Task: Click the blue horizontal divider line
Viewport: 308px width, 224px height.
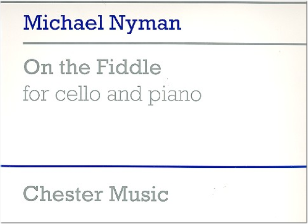Action: [x=153, y=167]
